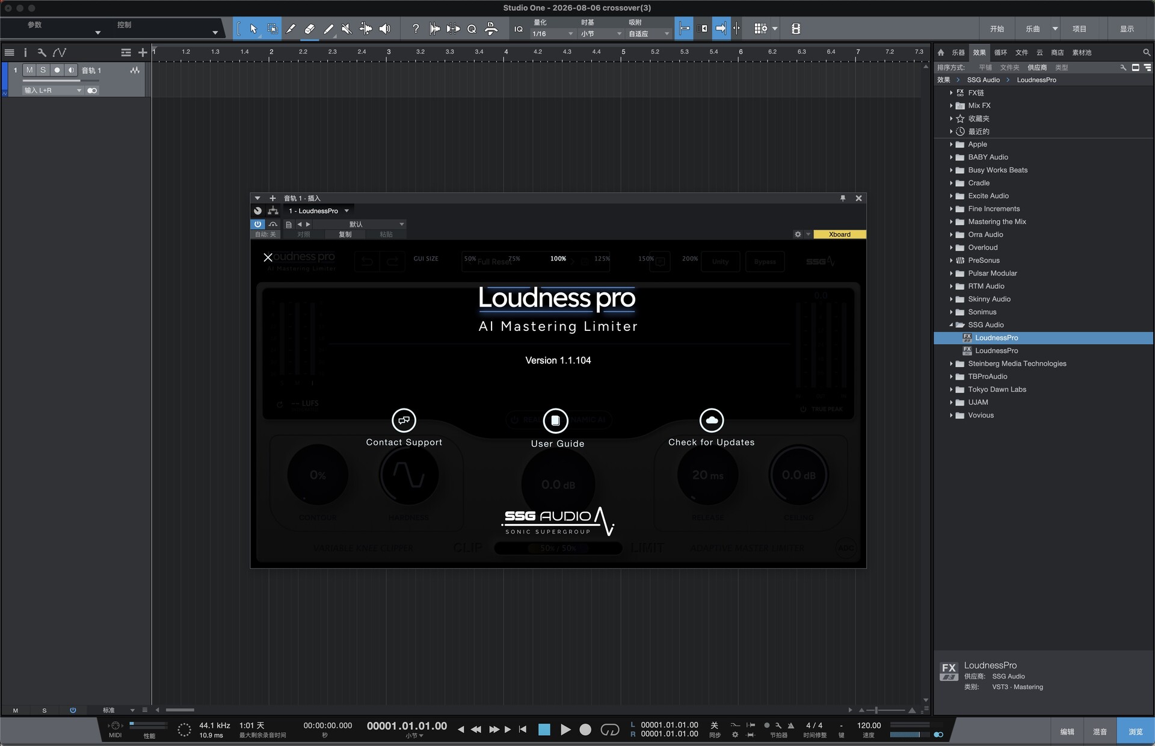Switch to the 乐器 browser tab
Screen dimensions: 1155x746
958,52
